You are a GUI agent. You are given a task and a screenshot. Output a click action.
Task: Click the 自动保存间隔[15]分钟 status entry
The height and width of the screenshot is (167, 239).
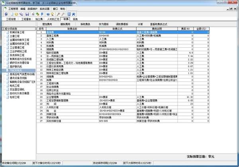[105, 163]
